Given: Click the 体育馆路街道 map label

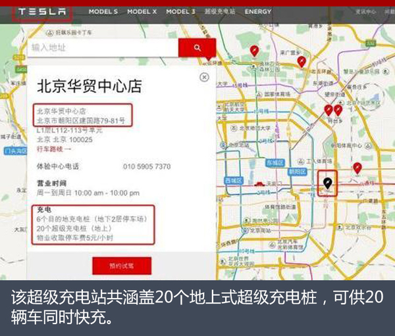Looking at the screenshot, I should coord(280,206).
